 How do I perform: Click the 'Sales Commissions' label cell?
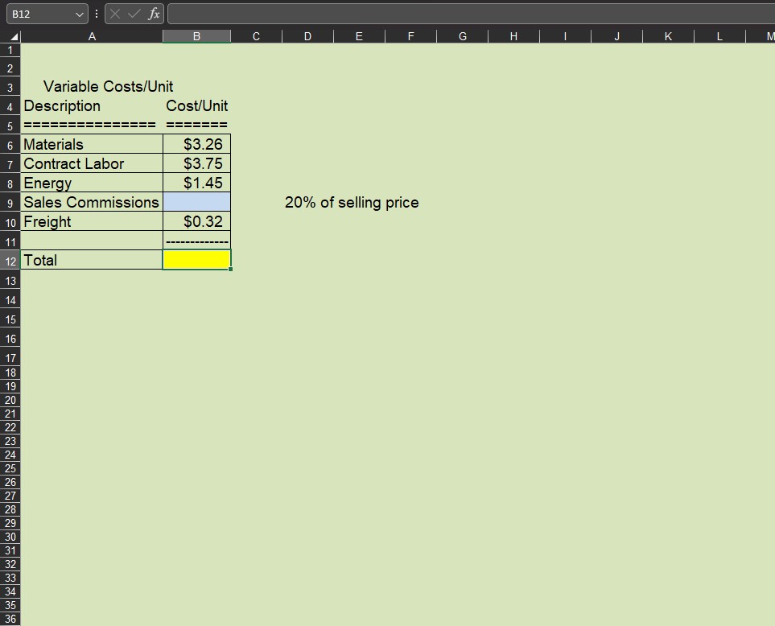click(x=92, y=202)
